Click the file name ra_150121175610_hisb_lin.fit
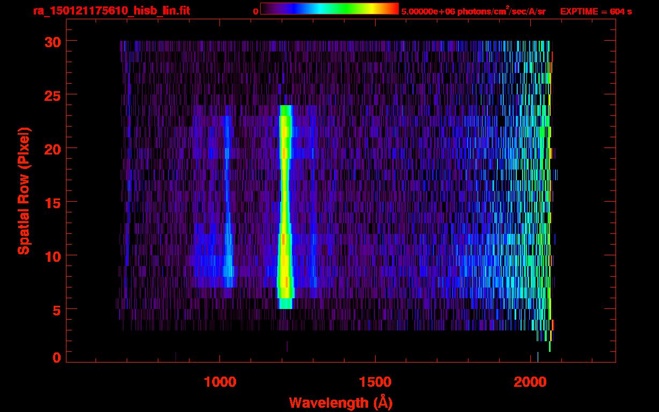 (111, 11)
